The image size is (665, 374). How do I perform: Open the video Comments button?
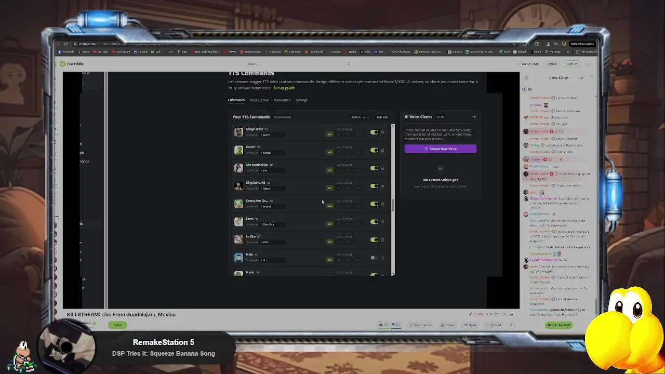(x=420, y=325)
